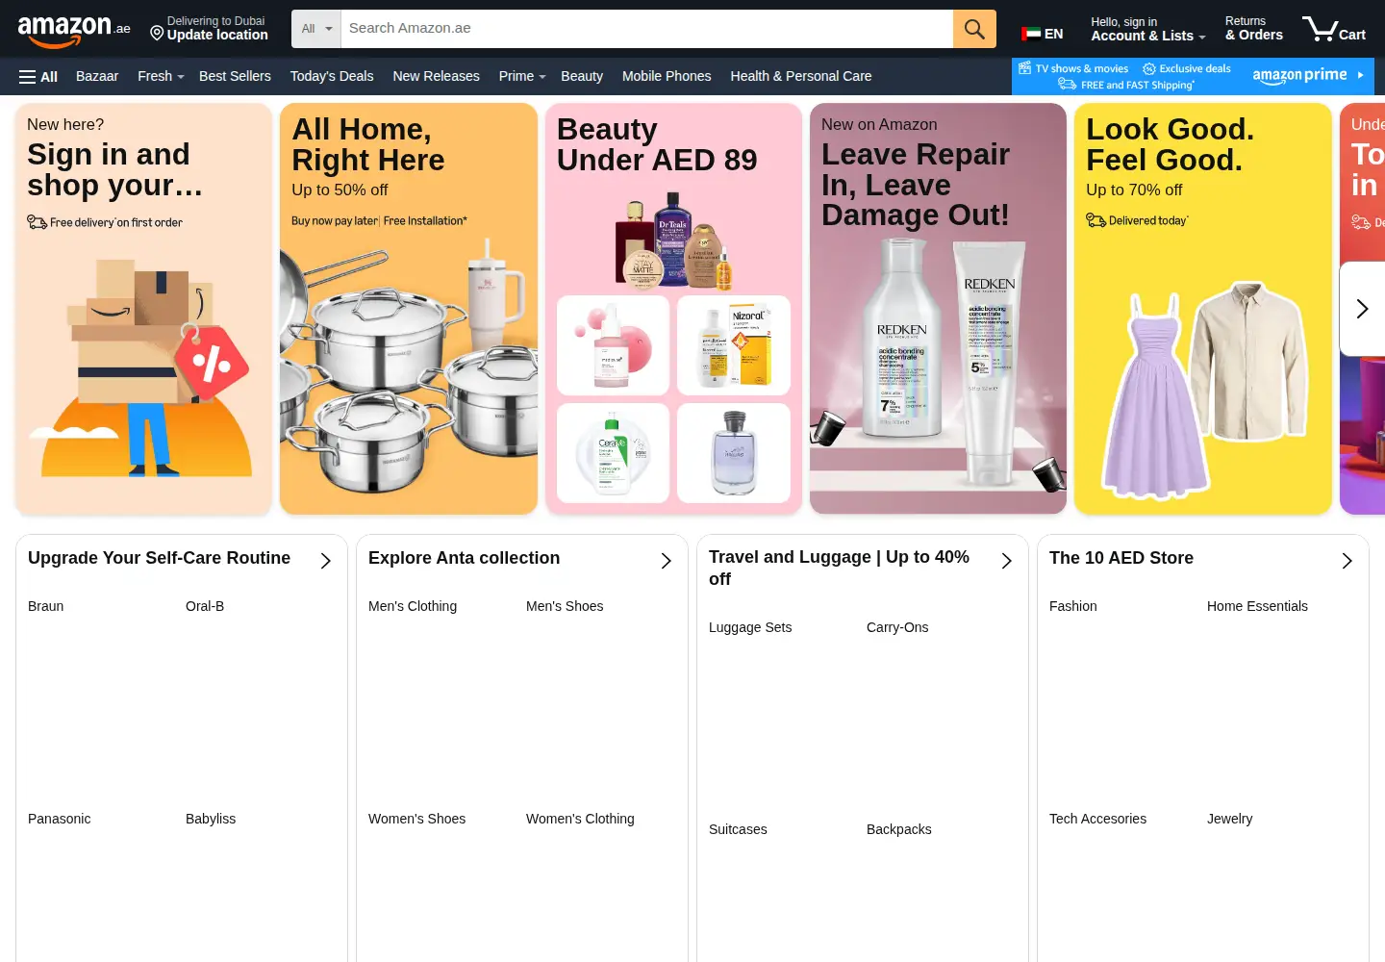
Task: Open The 10 AED Store arrow
Action: pos(1347,561)
